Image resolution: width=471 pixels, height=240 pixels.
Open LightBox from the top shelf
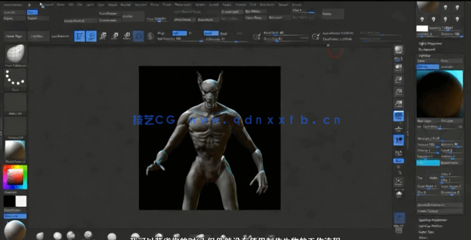click(x=38, y=36)
